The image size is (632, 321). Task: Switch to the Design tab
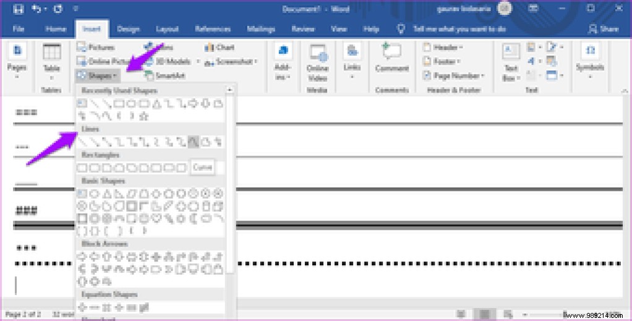pyautogui.click(x=128, y=29)
